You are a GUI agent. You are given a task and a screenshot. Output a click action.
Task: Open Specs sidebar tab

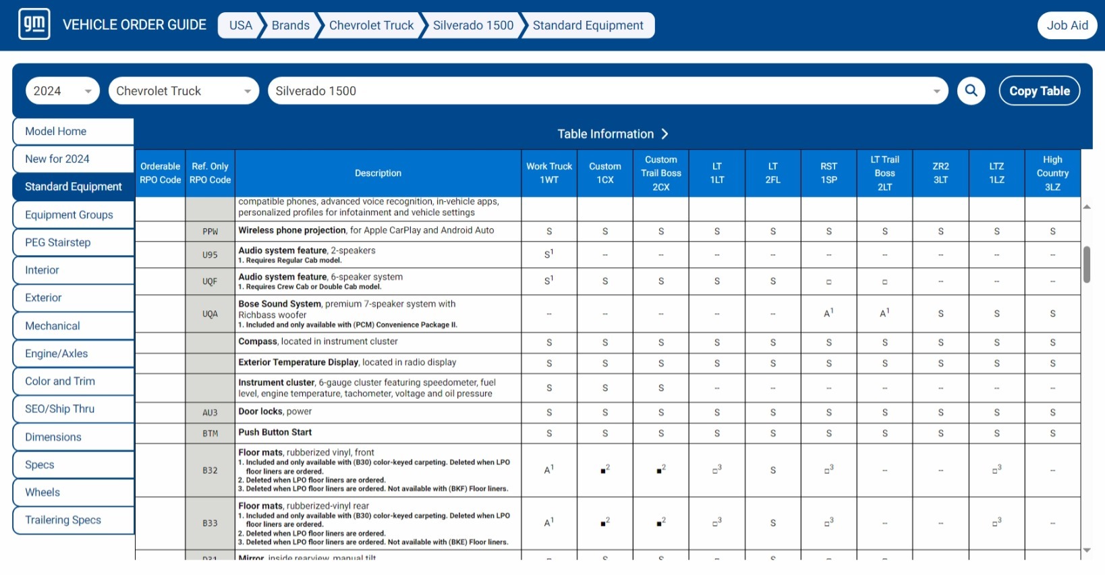(74, 465)
